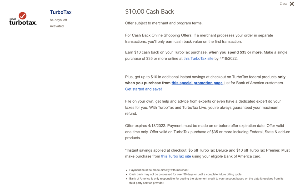Click the "Activated" status text

pyautogui.click(x=57, y=26)
